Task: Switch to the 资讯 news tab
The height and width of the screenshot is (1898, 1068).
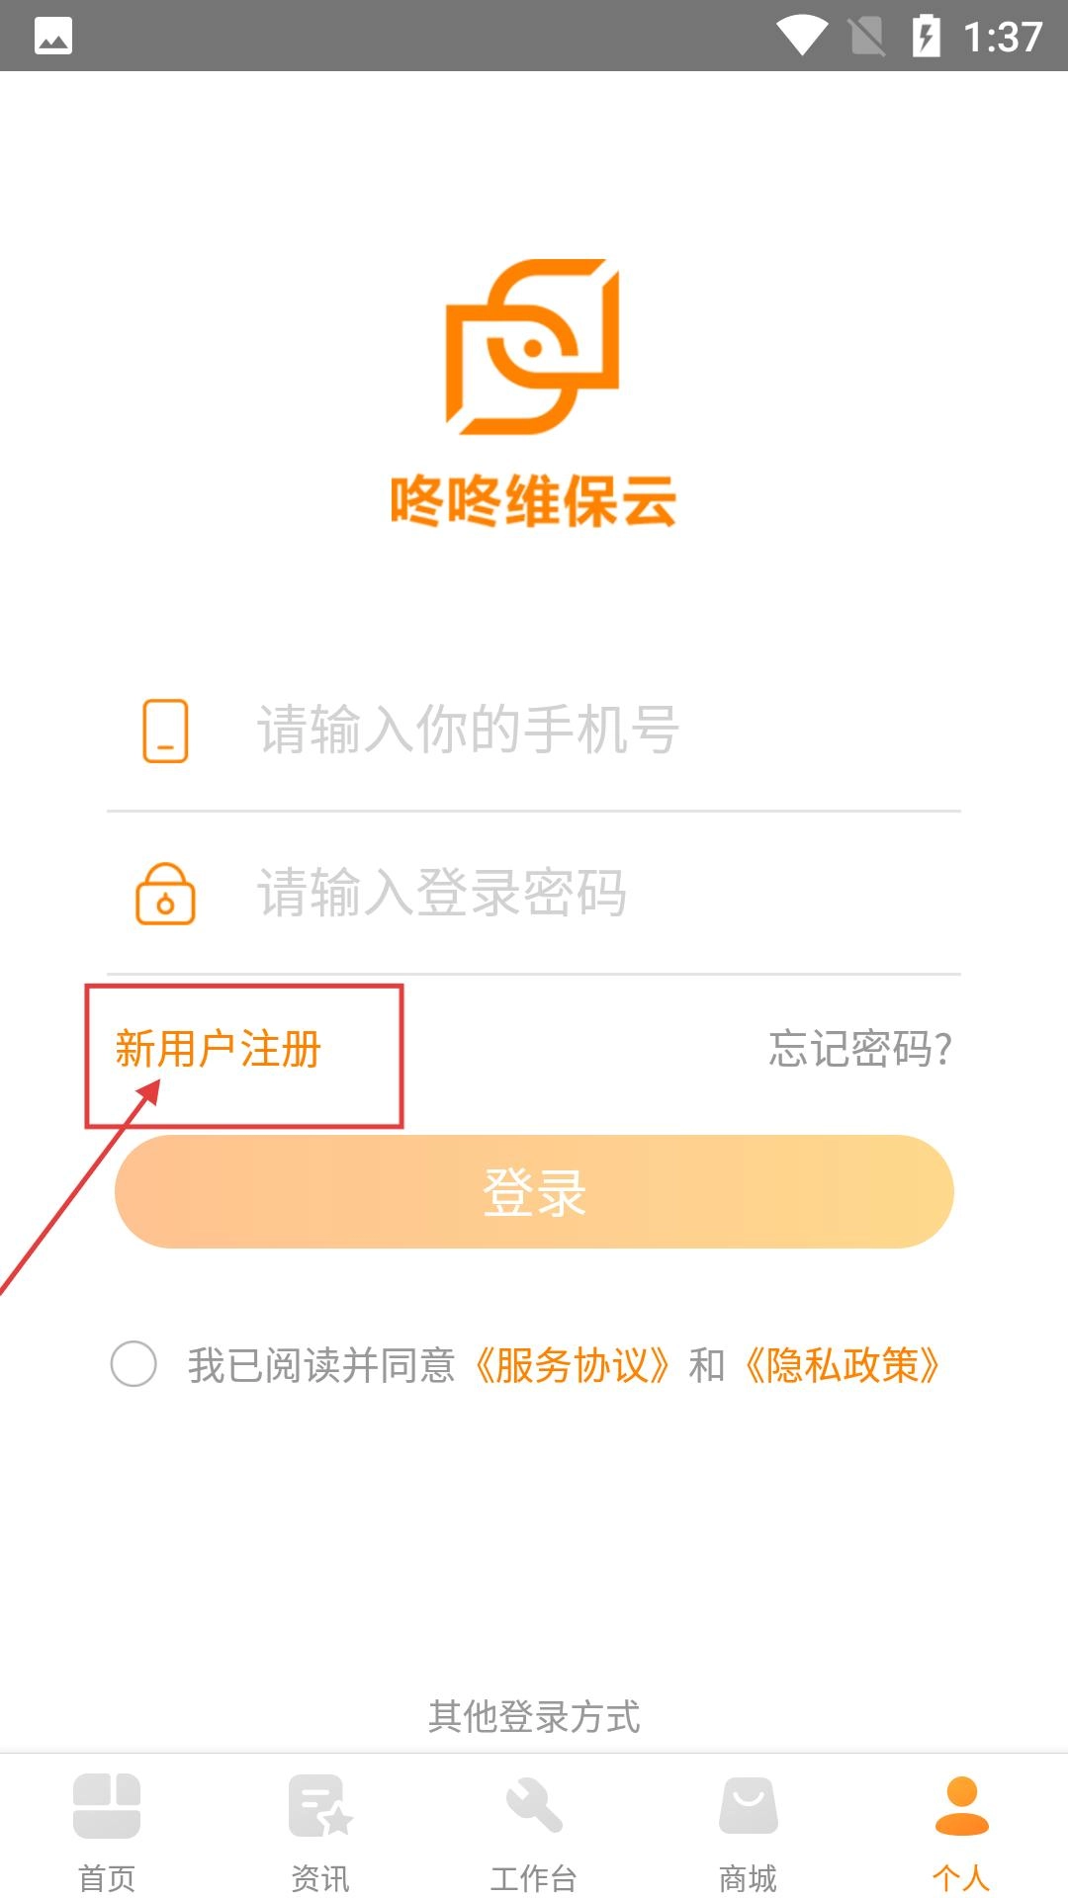Action: [x=320, y=1831]
